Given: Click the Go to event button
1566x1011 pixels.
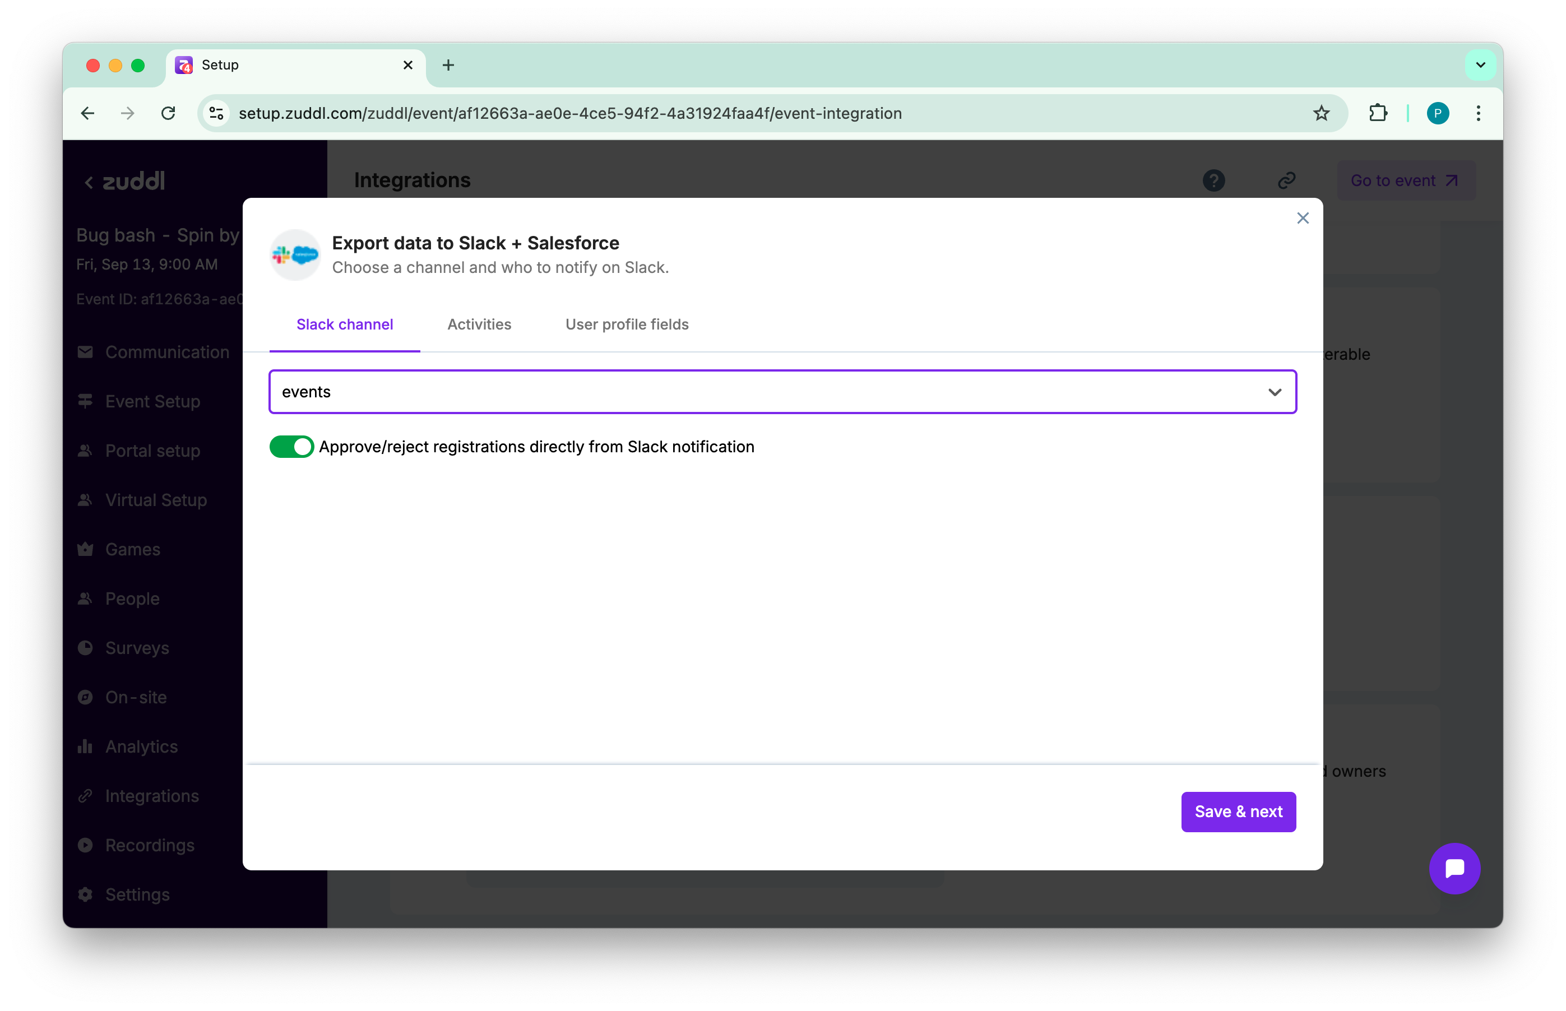Looking at the screenshot, I should (x=1405, y=180).
